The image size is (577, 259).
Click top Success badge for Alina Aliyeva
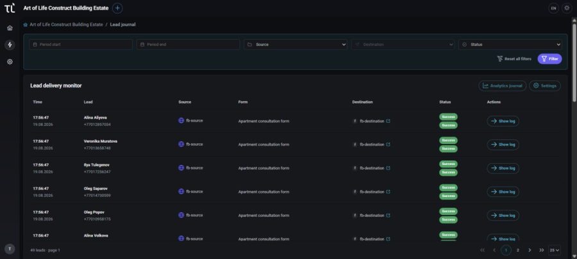[448, 116]
